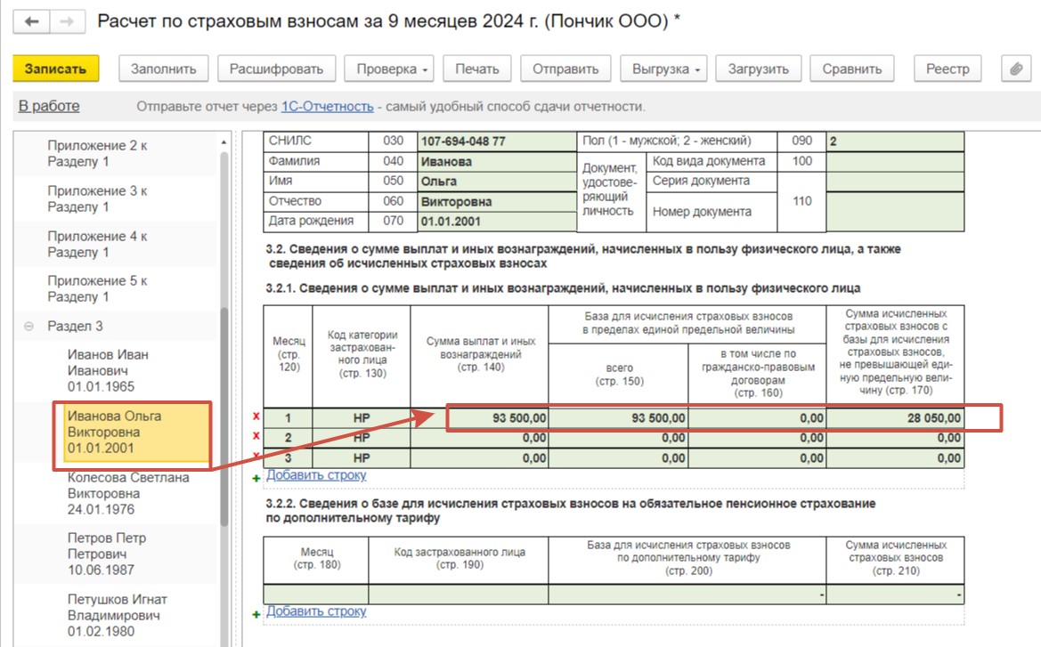Click the empty Месяц (стр. 180) cell

coord(316,594)
